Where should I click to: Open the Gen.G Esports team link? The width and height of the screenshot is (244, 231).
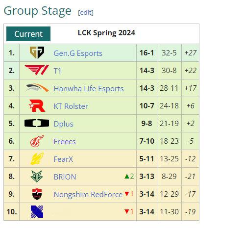(78, 53)
